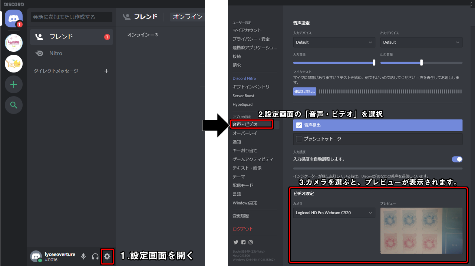
Task: Open プライバシー・安全 settings
Action: coord(251,39)
